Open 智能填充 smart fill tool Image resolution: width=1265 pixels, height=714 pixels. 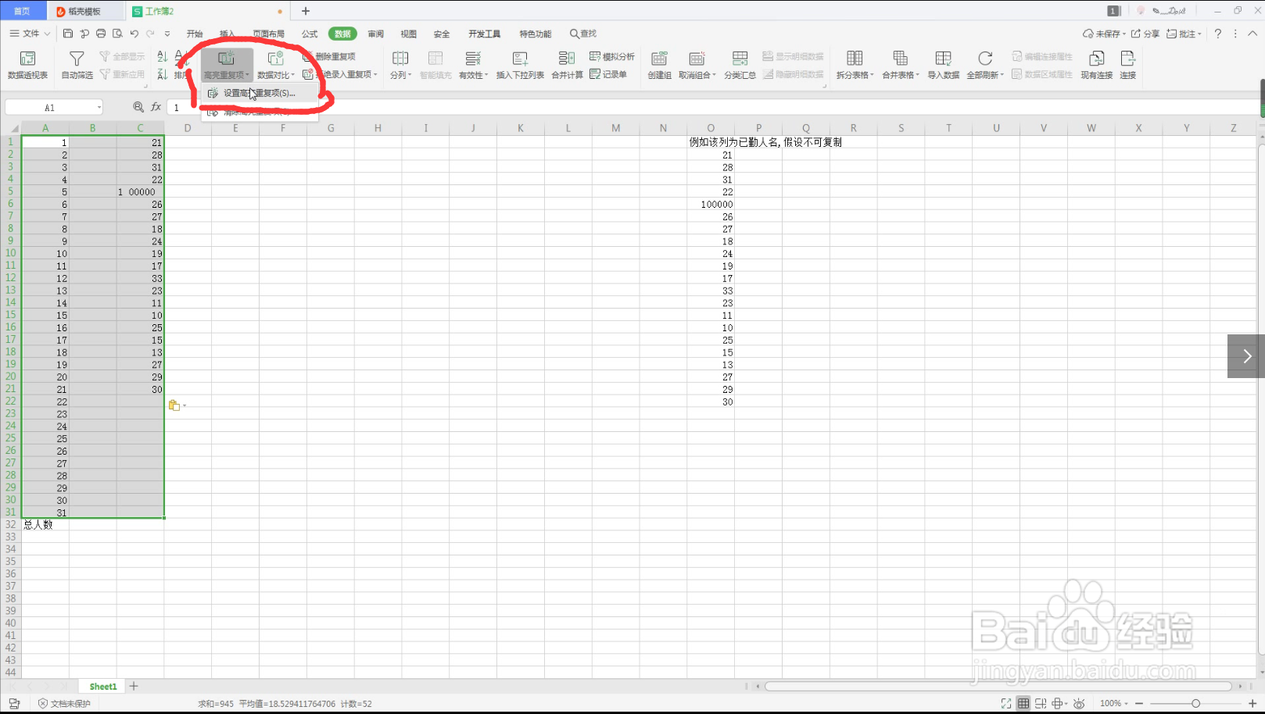pyautogui.click(x=435, y=65)
